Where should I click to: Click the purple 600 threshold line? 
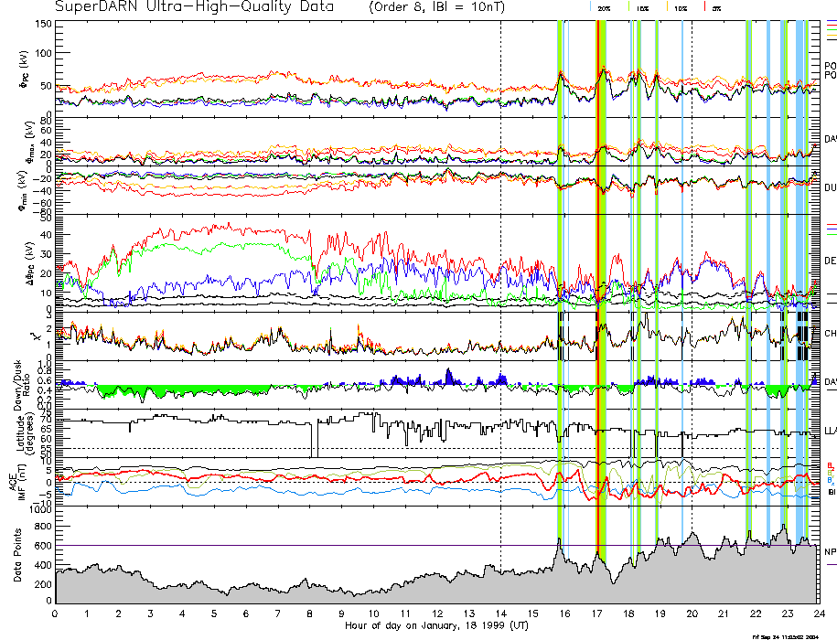pos(274,546)
